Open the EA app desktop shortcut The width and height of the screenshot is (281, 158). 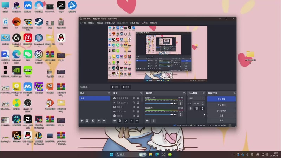(x=17, y=23)
